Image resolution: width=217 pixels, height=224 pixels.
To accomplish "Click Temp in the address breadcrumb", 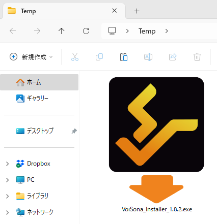I will coord(147,31).
